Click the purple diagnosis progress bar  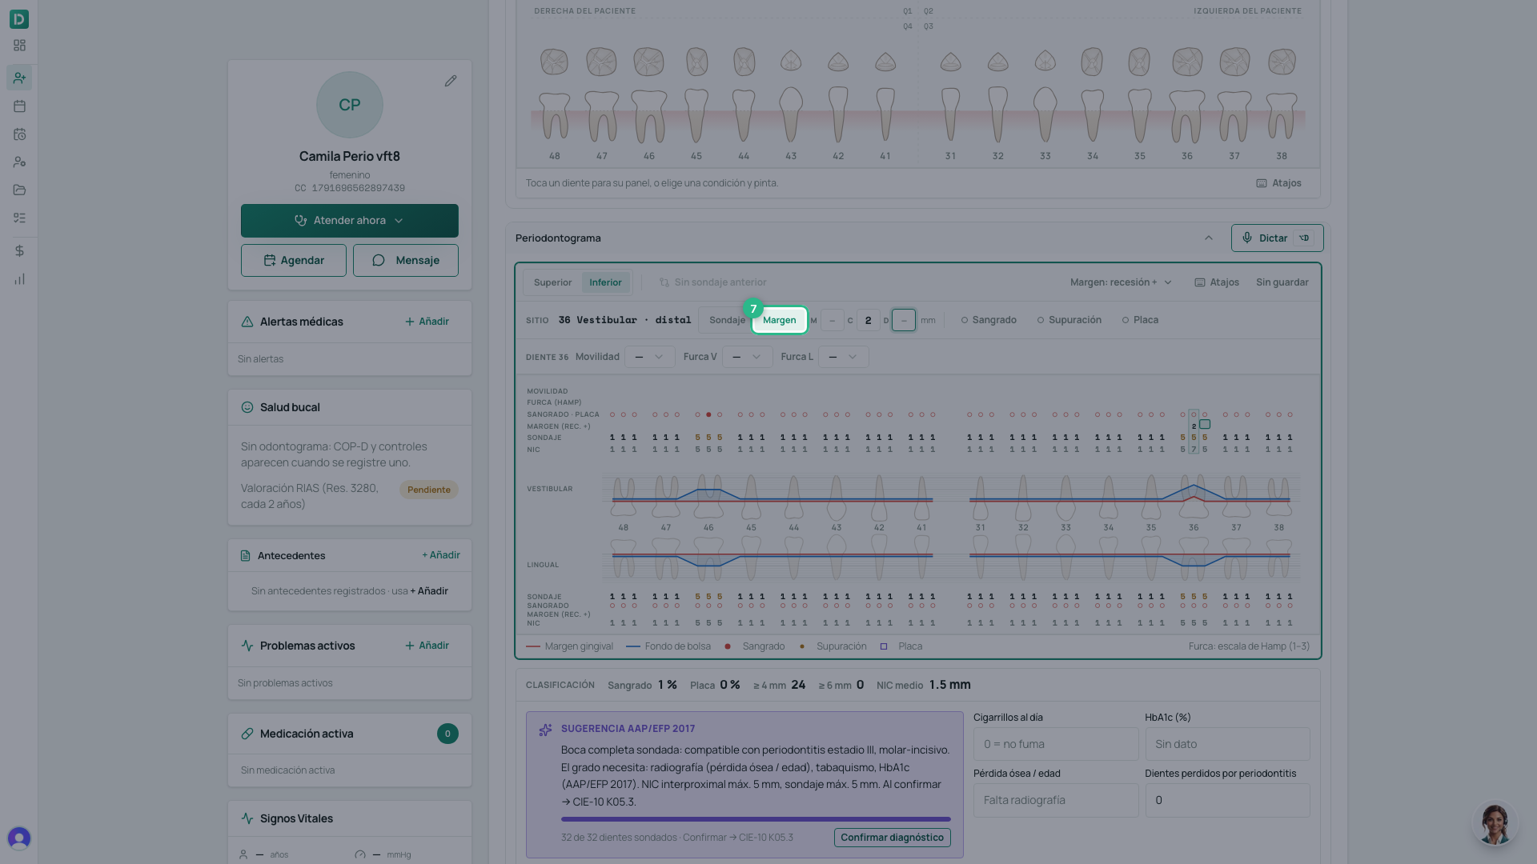[756, 819]
